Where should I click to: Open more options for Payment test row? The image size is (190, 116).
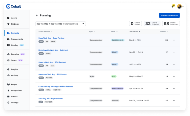(174, 100)
